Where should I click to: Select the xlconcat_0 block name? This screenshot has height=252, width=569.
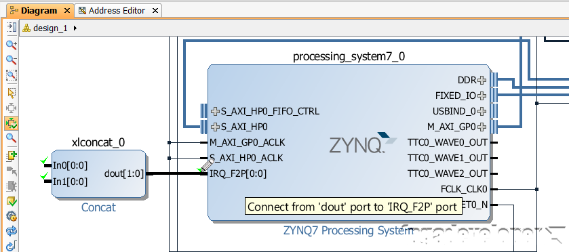click(98, 142)
